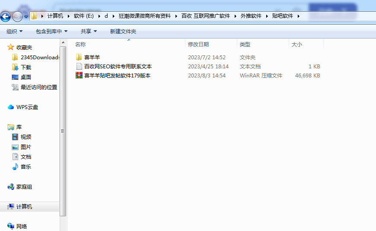376x231 pixels.
Task: Expand arrow after 计算机 in address bar
Action: [x=69, y=16]
